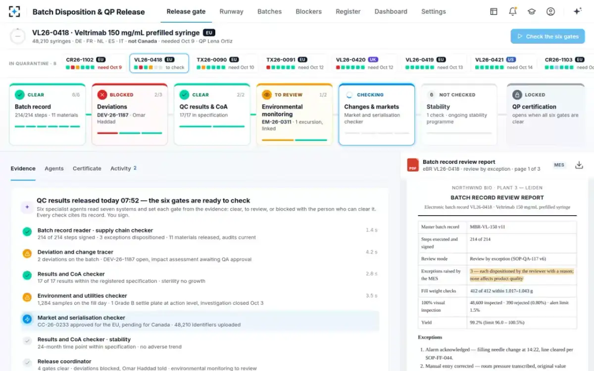
Task: Download the batch record review report
Action: click(x=579, y=165)
